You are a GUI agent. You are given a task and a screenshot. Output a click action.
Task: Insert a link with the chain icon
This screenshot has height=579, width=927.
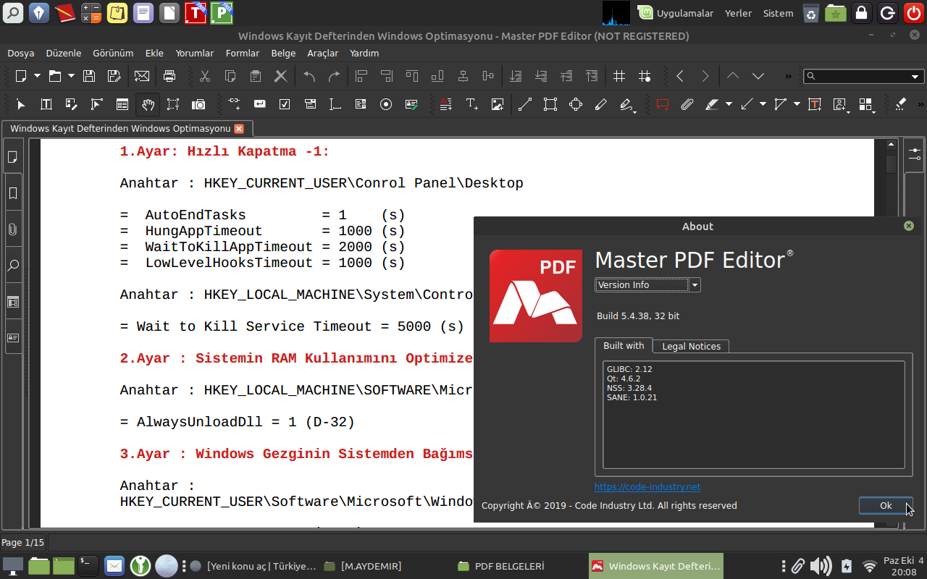[234, 104]
